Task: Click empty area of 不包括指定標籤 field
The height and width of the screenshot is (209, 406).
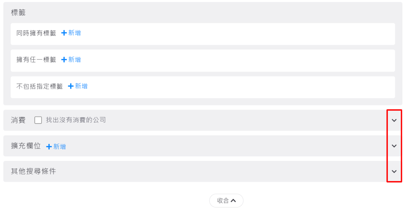Action: point(228,87)
